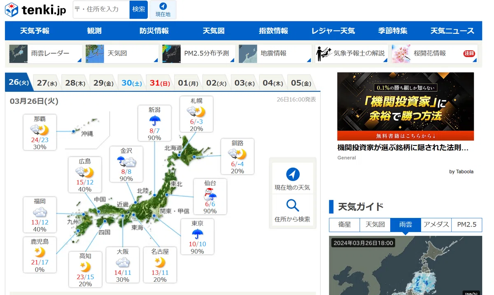Select the 29(金) date tab

103,83
